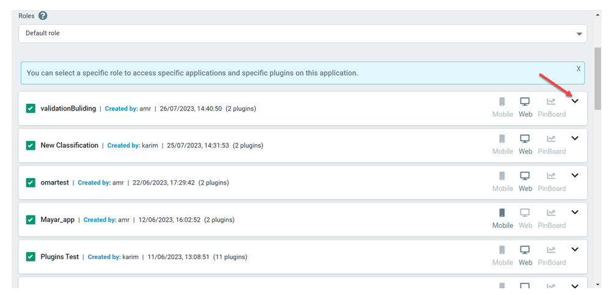Expand the Mayar_app row chevron
Image resolution: width=612 pixels, height=295 pixels.
pyautogui.click(x=575, y=213)
